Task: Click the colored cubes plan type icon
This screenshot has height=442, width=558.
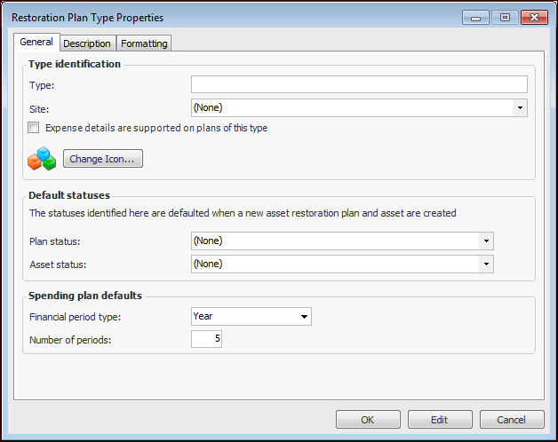Action: (42, 159)
